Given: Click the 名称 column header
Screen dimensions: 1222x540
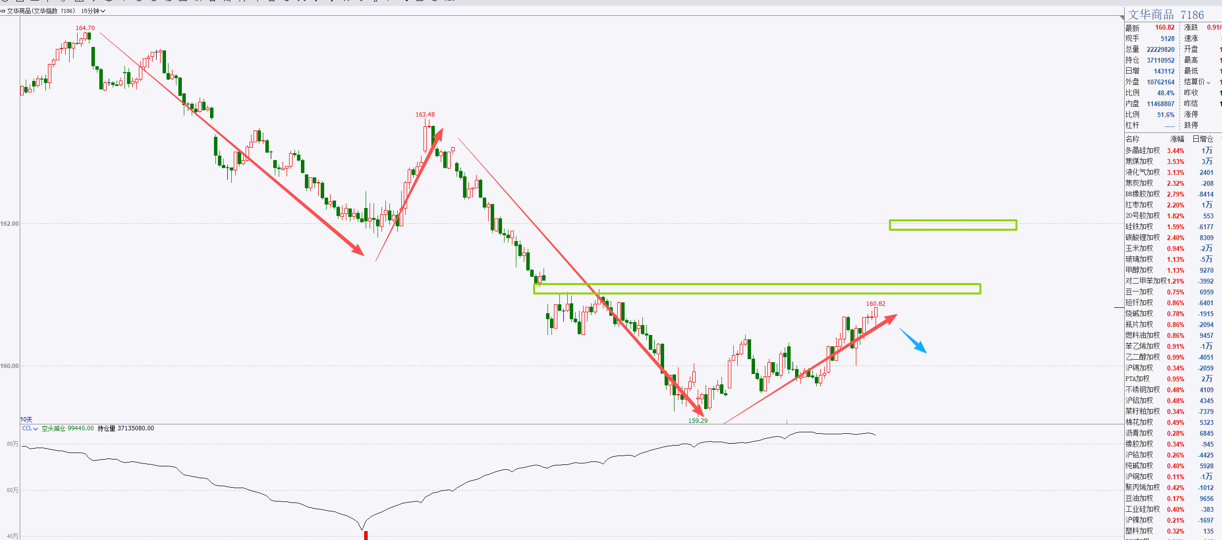Looking at the screenshot, I should tap(1133, 139).
